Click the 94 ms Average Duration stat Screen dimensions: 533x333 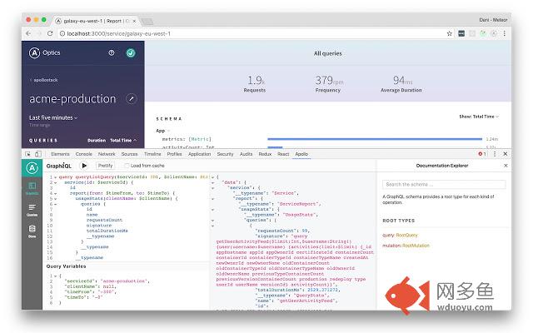401,84
